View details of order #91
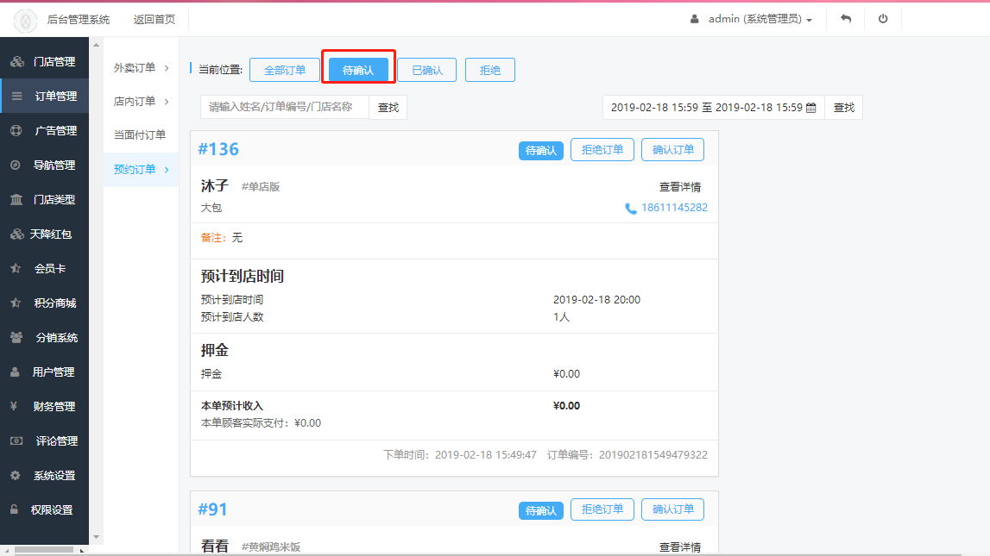 (x=680, y=547)
